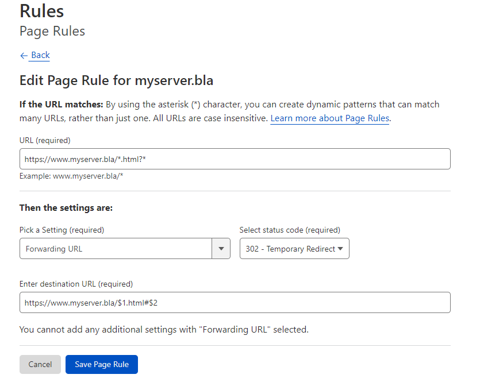Click the caret in the status code selector
This screenshot has width=480, height=386.
[340, 249]
